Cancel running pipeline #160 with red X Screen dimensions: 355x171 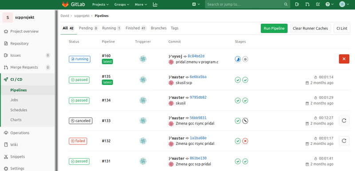(x=344, y=59)
